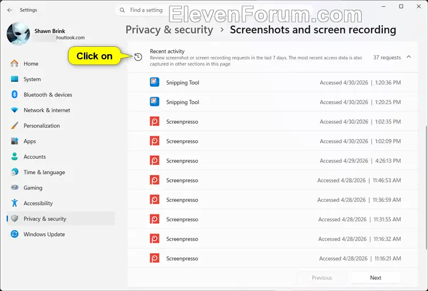Open Network & internet settings
The image size is (428, 291).
tap(60, 110)
